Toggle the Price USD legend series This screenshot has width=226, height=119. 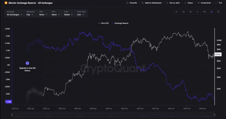point(103,23)
